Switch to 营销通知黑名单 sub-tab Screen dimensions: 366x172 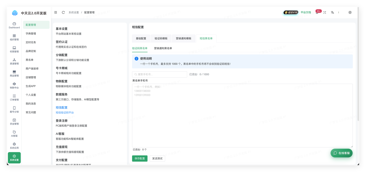click(x=163, y=48)
